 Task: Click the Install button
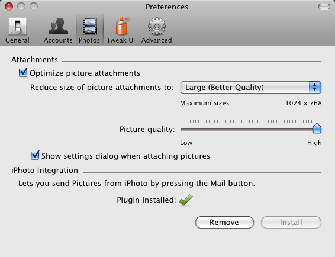291,223
